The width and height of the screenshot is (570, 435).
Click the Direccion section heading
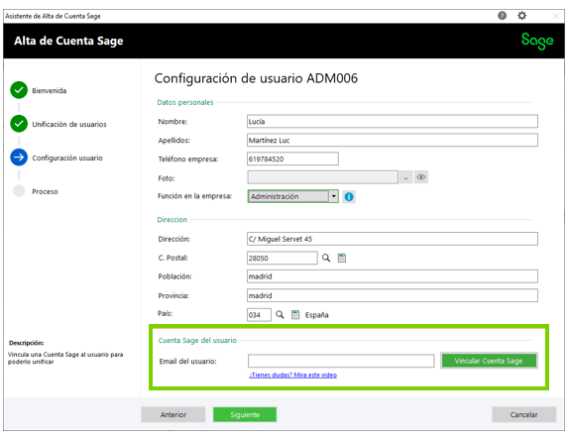coord(171,220)
